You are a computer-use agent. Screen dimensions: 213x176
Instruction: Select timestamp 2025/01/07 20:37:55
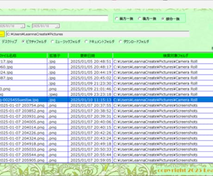pos(91,106)
